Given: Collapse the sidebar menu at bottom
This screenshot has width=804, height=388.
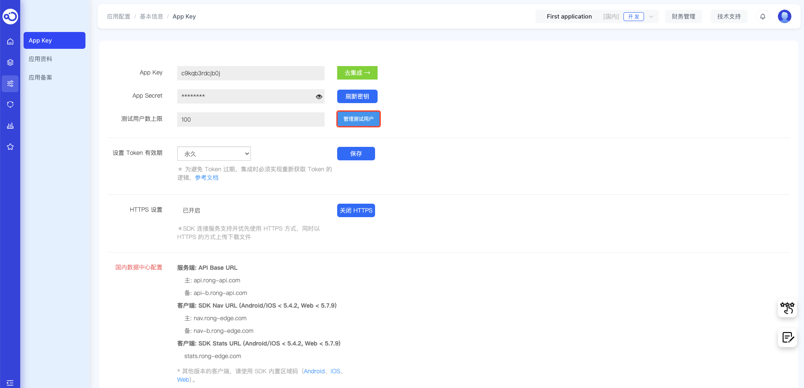Looking at the screenshot, I should tap(10, 383).
